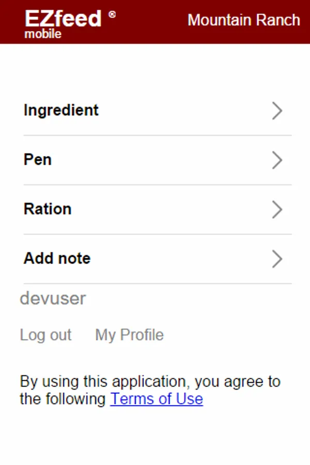Click the divider line between Pen and Ration
Viewport: 310px width, 465px height.
point(158,184)
